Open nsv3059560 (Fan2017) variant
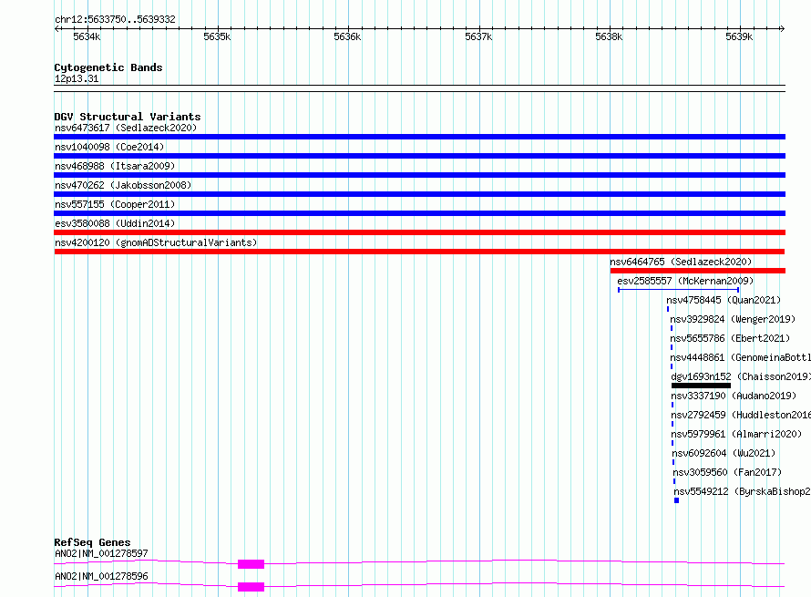 (x=727, y=472)
